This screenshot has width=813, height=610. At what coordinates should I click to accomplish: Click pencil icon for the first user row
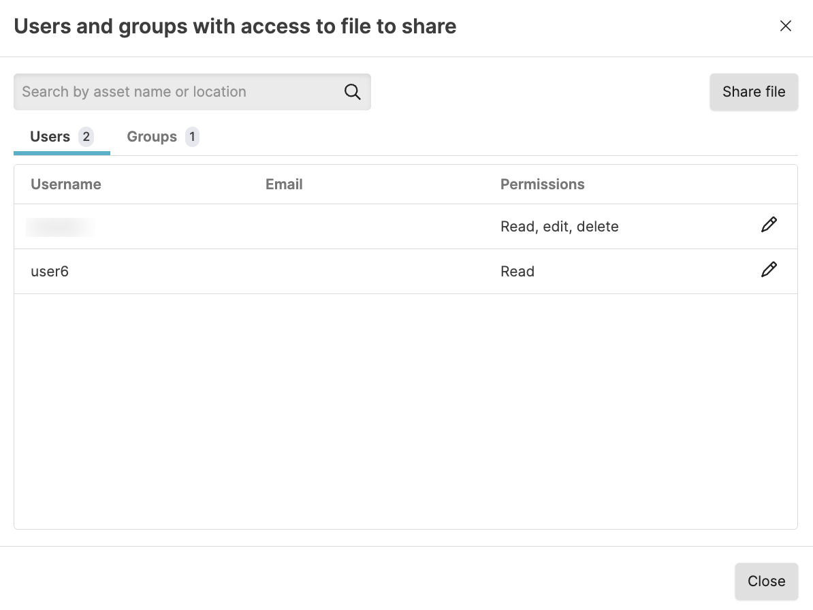pos(769,225)
